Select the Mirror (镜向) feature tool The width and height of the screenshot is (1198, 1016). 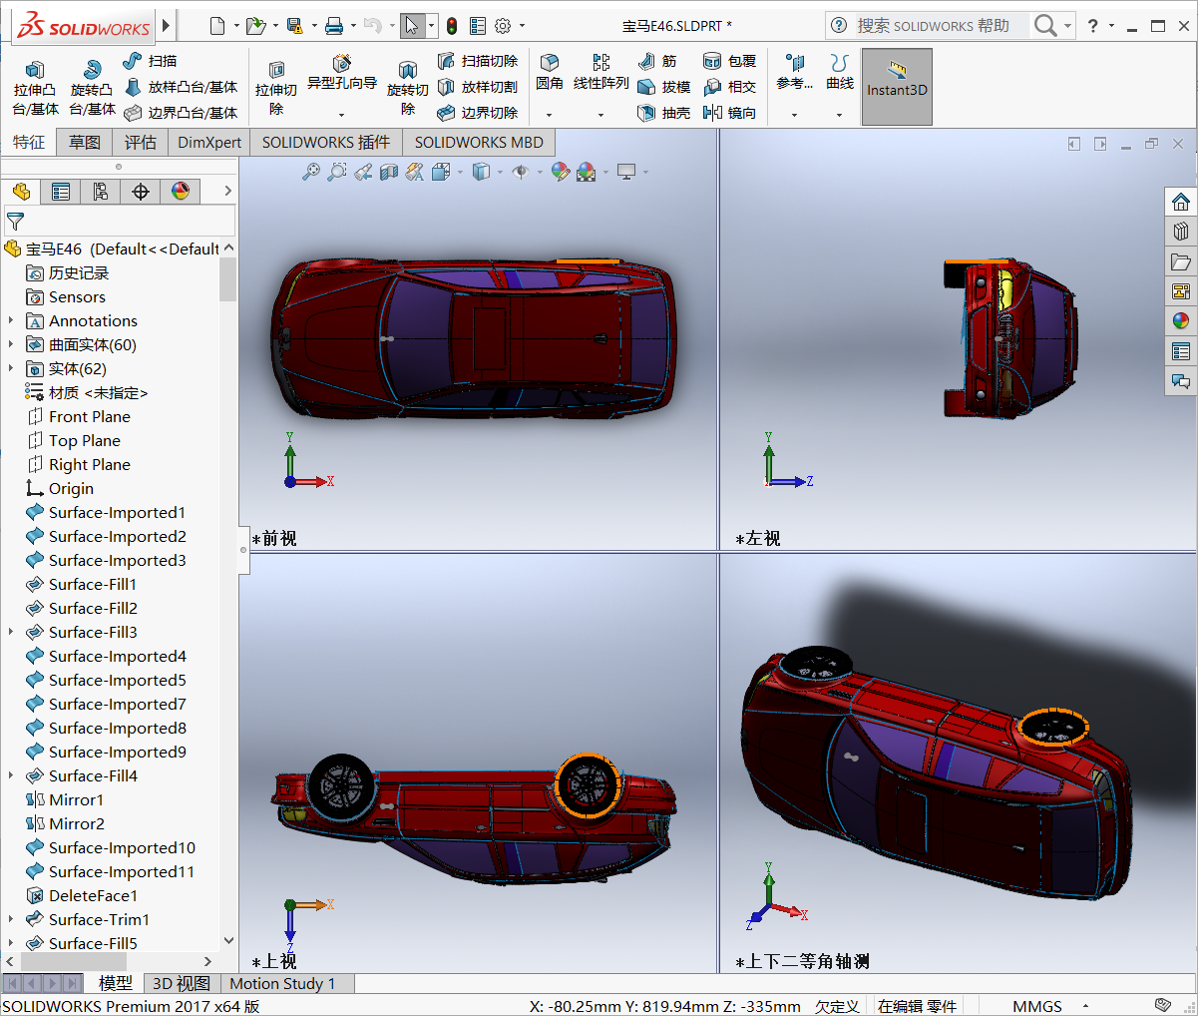pos(730,113)
